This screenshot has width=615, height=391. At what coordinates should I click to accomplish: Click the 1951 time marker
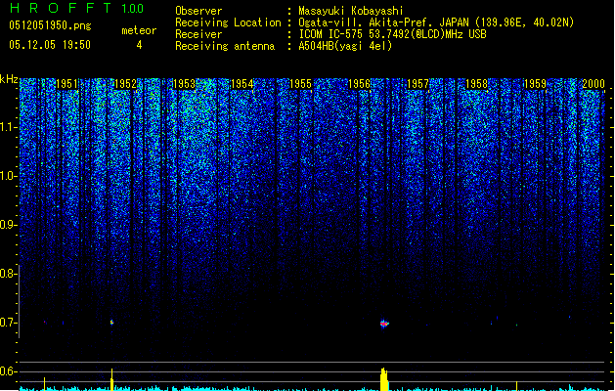click(x=66, y=84)
